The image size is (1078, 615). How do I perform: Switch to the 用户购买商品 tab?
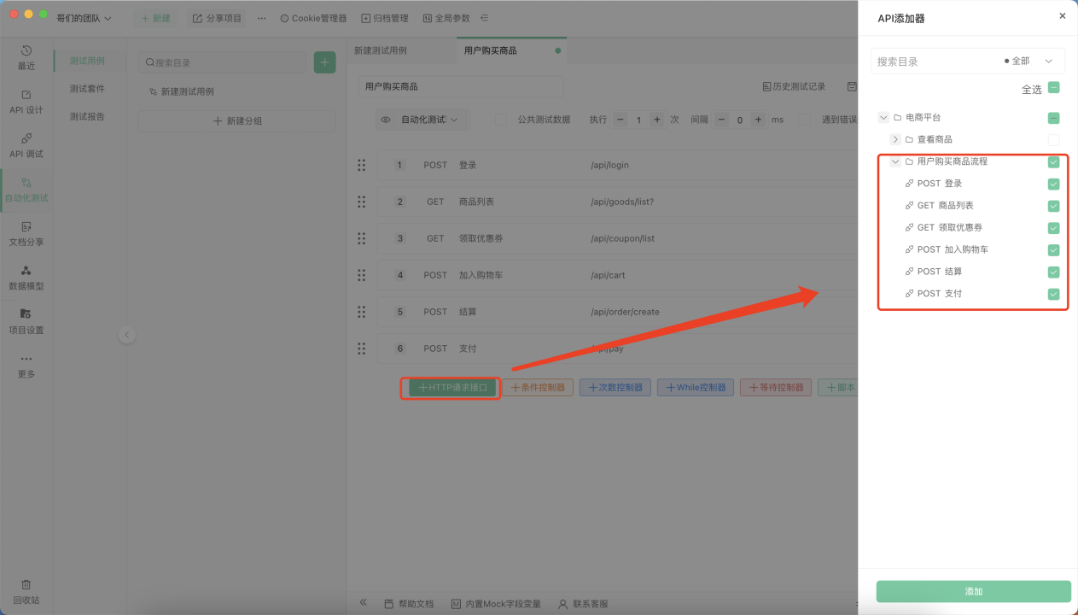pyautogui.click(x=511, y=50)
